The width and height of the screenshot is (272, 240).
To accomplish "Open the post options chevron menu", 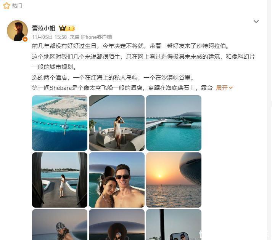I will click(256, 21).
